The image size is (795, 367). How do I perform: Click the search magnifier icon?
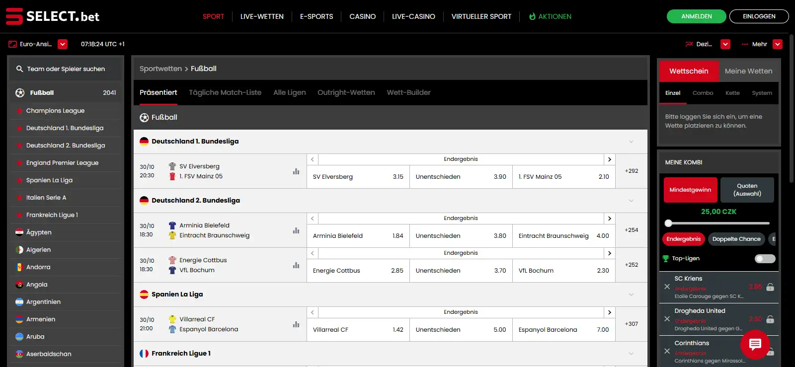(19, 69)
